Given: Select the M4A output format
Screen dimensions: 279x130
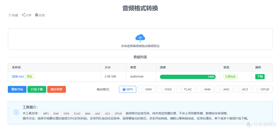Looking at the screenshot, I should tap(205, 89).
